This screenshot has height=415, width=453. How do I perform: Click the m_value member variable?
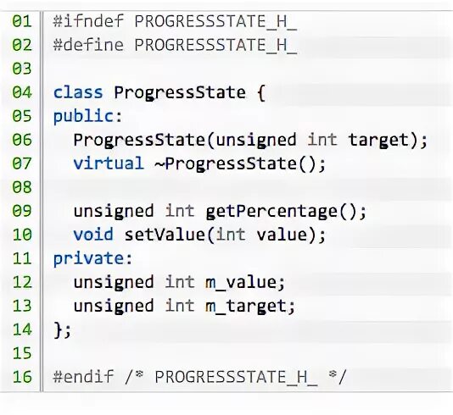242,282
